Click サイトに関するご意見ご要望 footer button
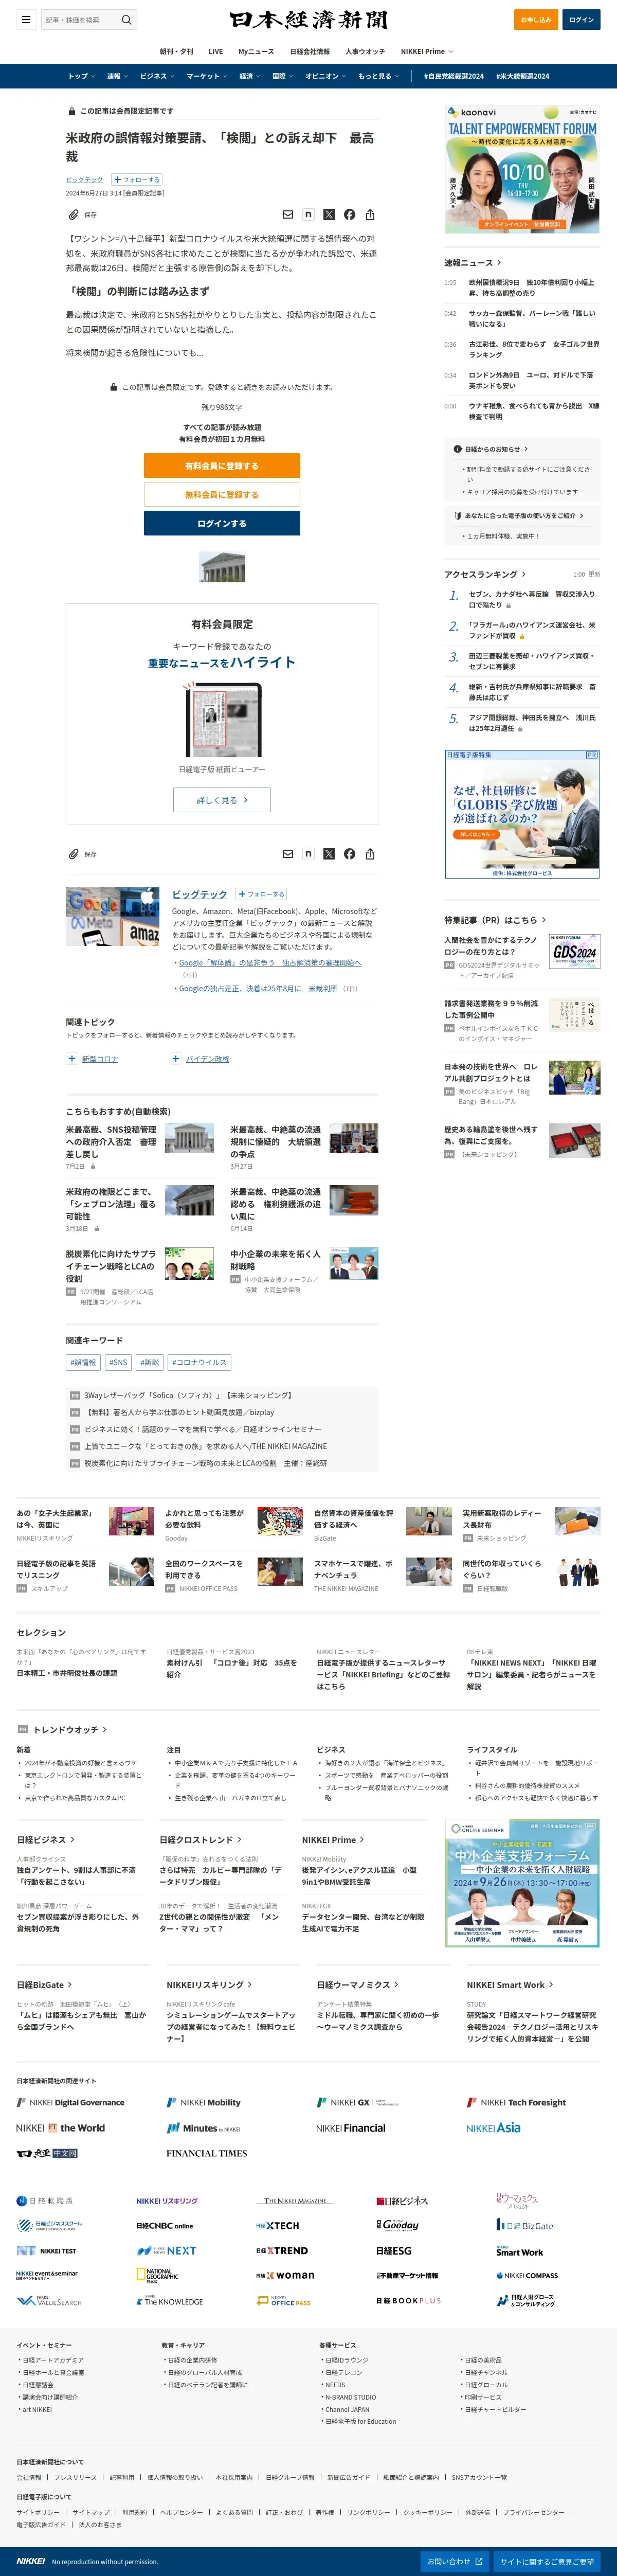 [x=547, y=2561]
